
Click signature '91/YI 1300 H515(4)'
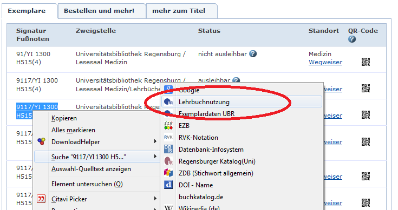[33, 58]
